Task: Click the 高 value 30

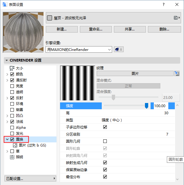Action: click(x=166, y=113)
